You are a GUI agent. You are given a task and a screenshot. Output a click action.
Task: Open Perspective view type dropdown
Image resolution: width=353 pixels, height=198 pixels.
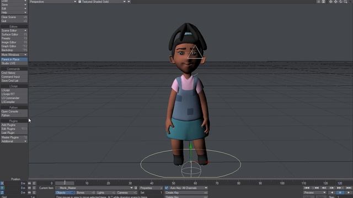pyautogui.click(x=53, y=2)
